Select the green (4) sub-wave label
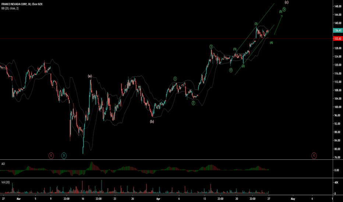The width and height of the screenshot is (343, 202). [x=271, y=43]
